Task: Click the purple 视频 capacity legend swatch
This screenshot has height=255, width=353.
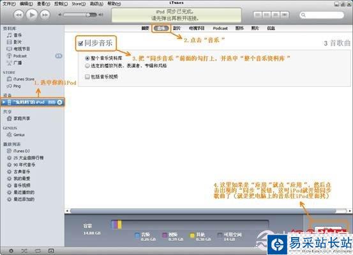Action: click(x=165, y=236)
